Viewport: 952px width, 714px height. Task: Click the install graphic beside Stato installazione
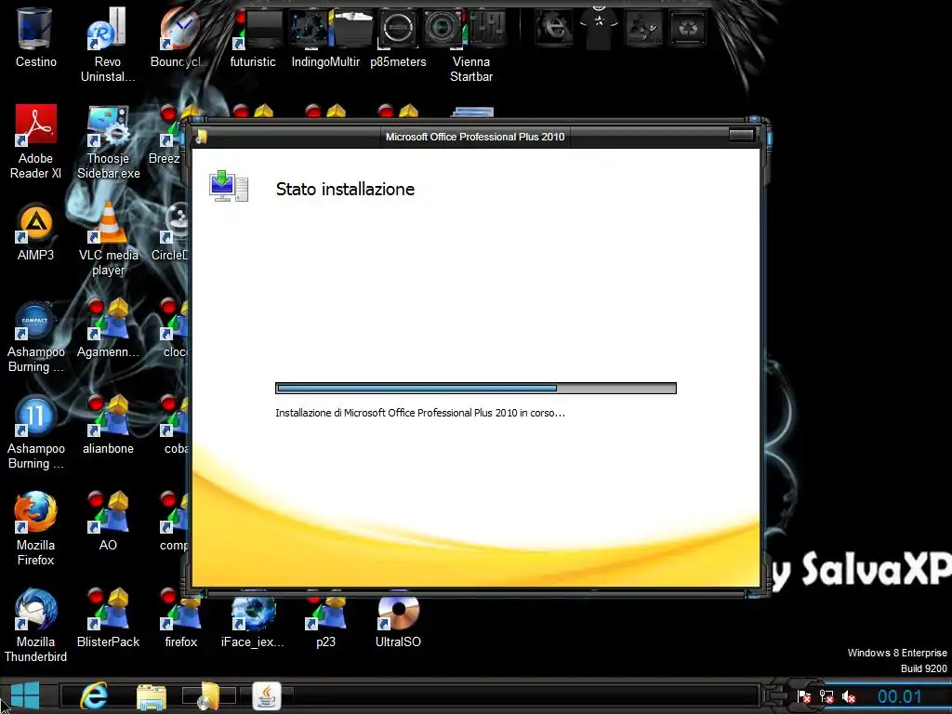229,186
